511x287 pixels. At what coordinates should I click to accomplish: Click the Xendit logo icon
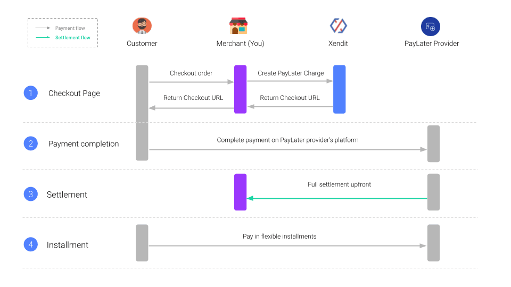click(x=339, y=26)
